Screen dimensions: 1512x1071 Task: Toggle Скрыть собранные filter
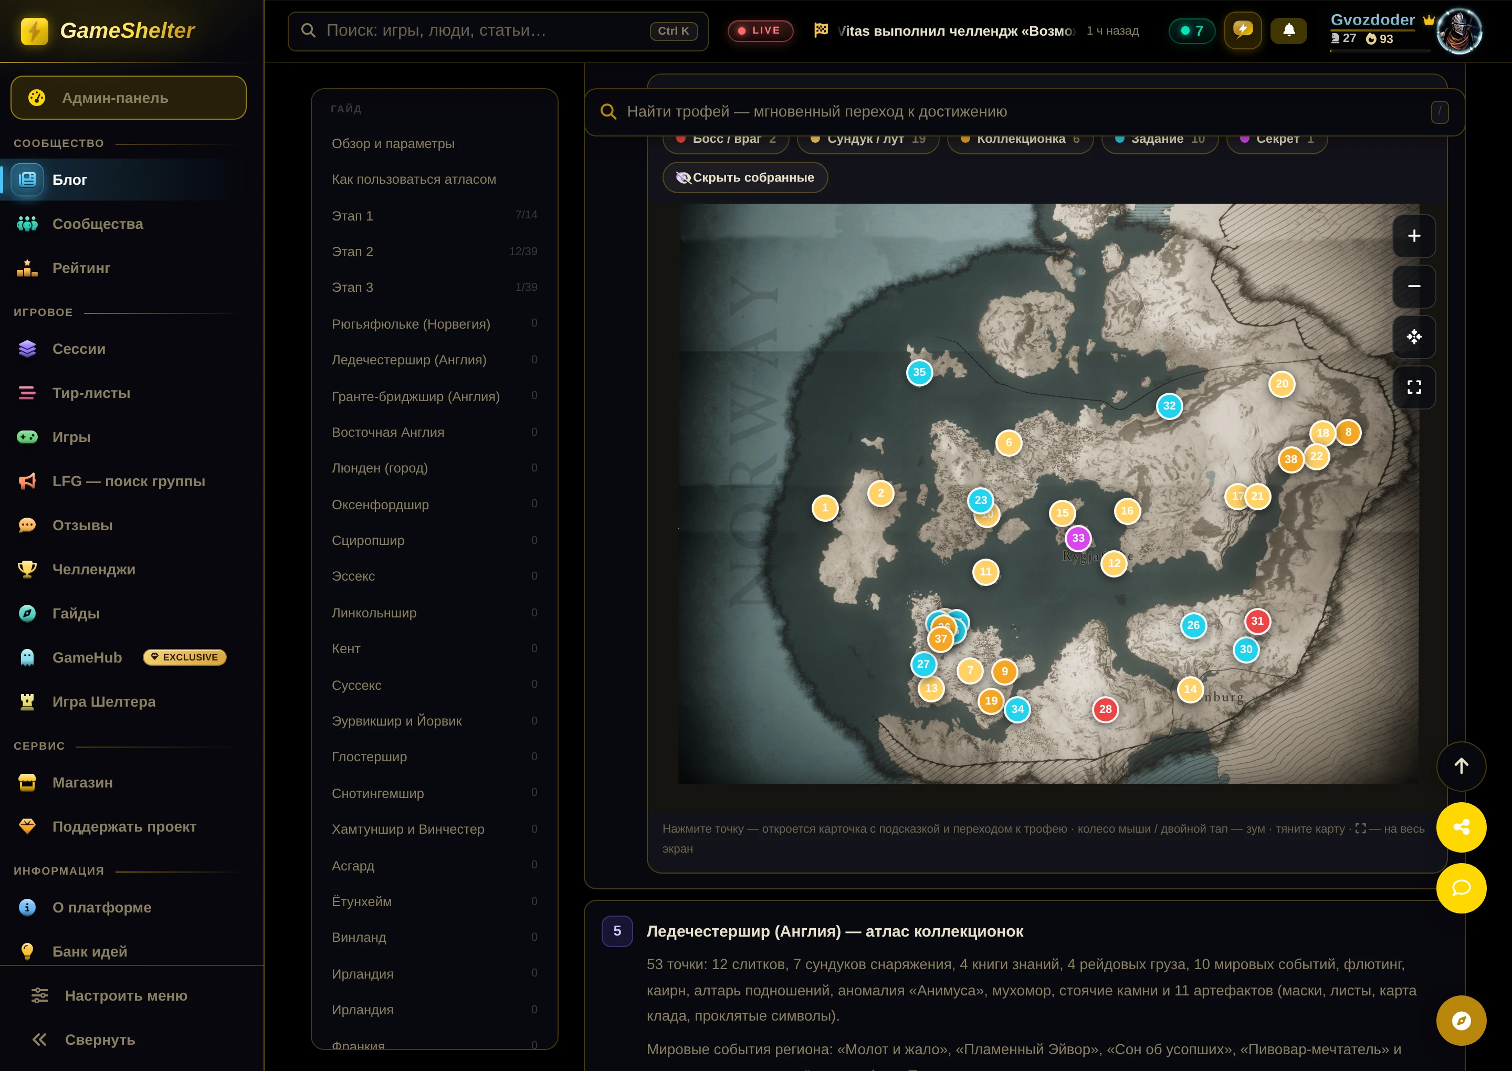click(745, 177)
